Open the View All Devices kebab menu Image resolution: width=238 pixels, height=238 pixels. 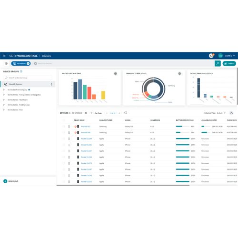51,84
